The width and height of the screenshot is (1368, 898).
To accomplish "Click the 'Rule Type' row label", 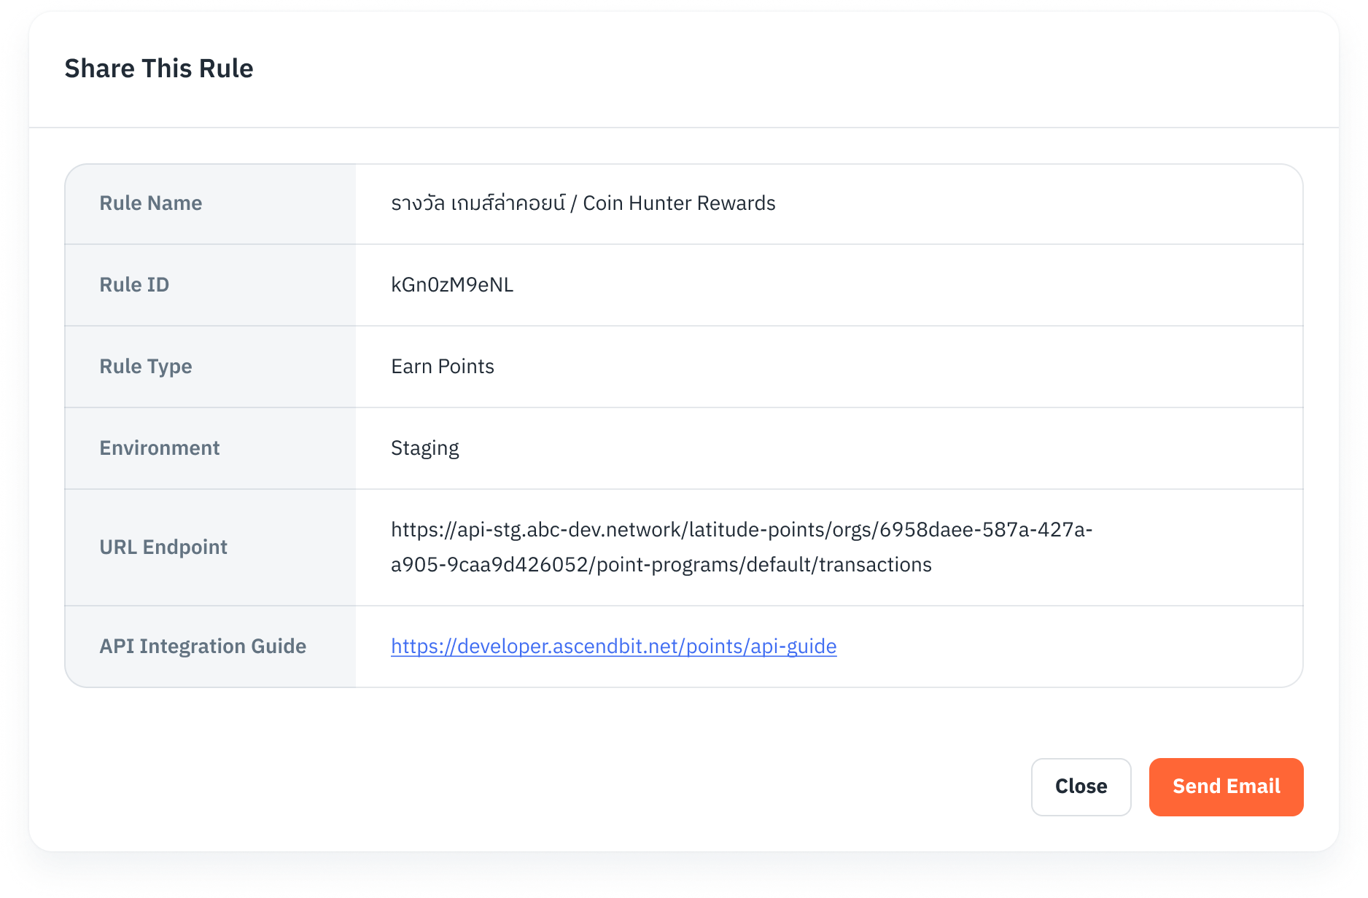I will click(x=146, y=367).
